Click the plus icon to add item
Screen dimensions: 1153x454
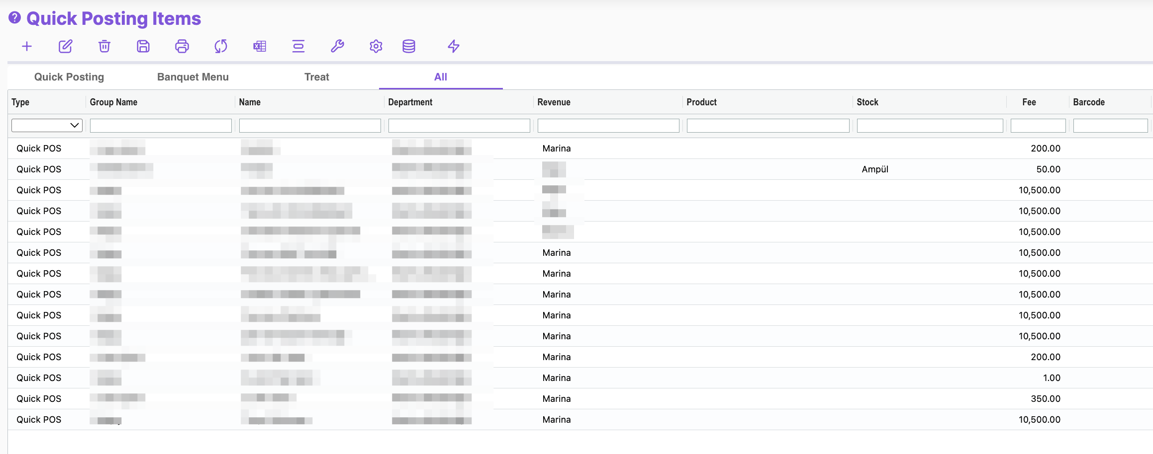27,47
